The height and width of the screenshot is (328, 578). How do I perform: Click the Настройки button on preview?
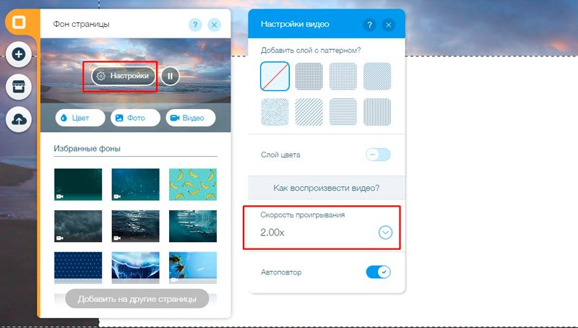(x=124, y=76)
